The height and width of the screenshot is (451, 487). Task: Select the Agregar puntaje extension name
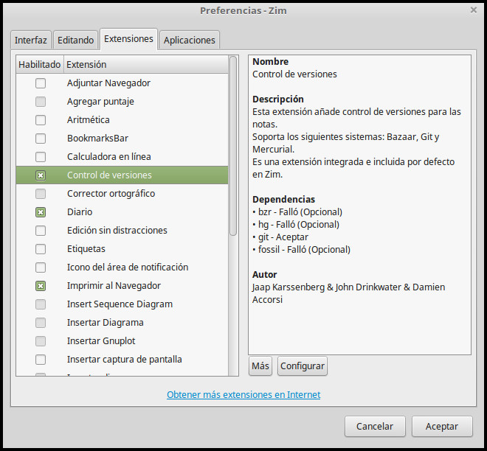100,102
